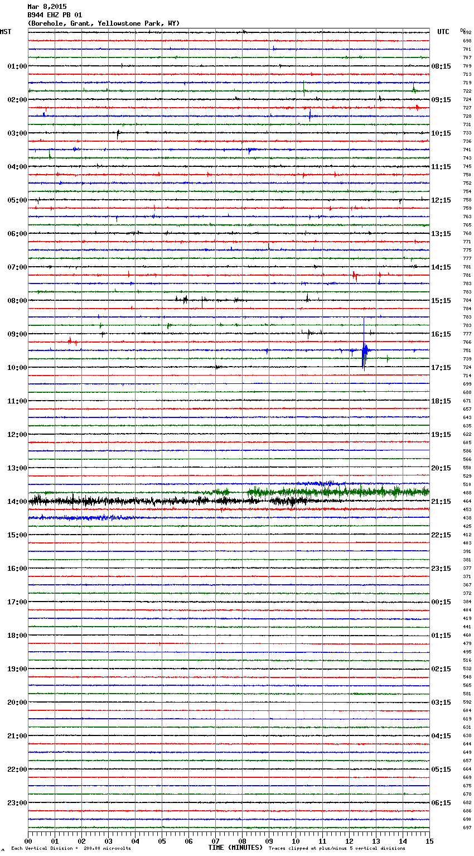Click the "13:00" MST hour label
The height and width of the screenshot is (856, 474).
click(x=17, y=468)
